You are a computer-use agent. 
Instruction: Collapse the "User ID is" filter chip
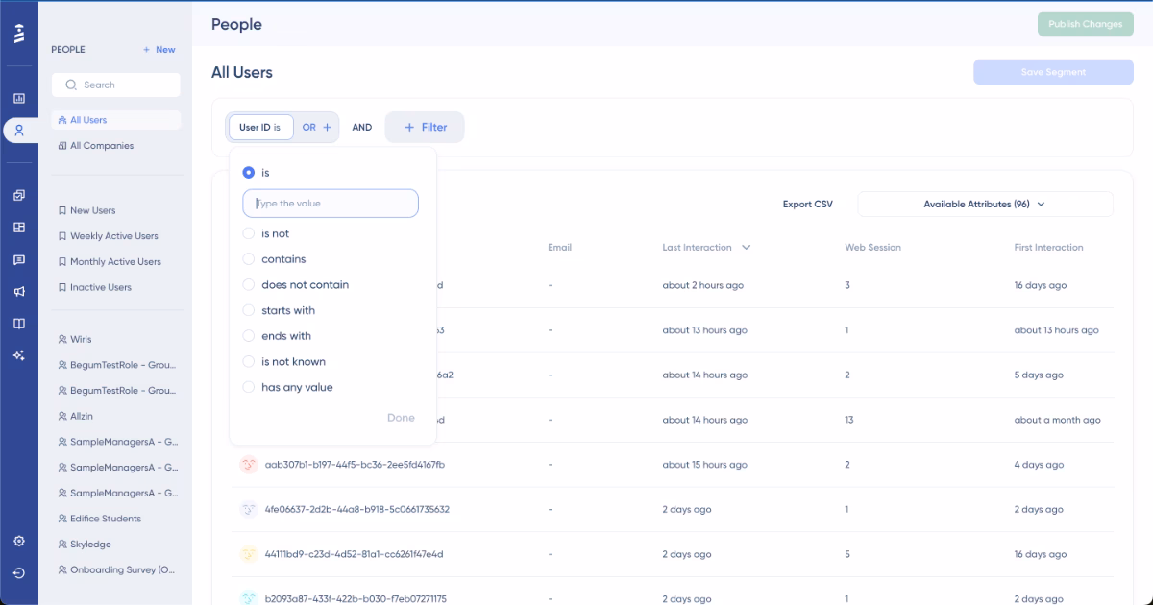click(260, 128)
